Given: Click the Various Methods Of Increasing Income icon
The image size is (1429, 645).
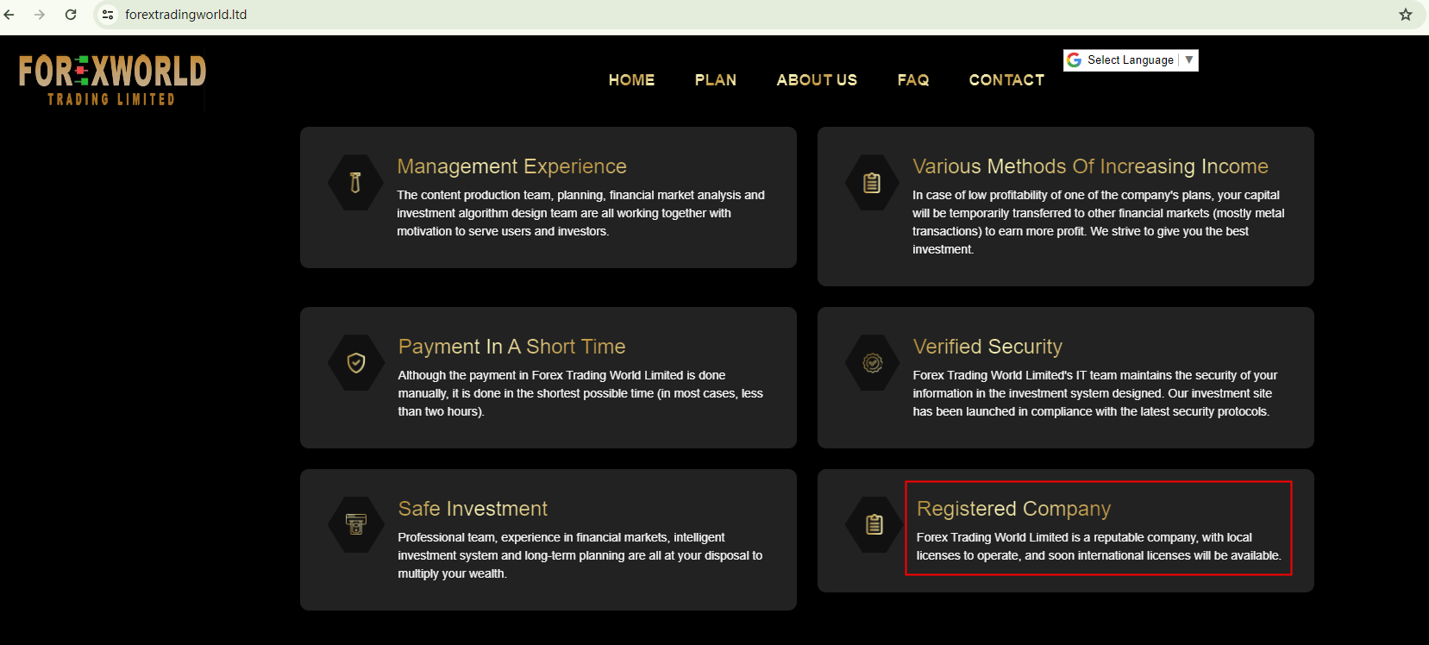Looking at the screenshot, I should [872, 183].
